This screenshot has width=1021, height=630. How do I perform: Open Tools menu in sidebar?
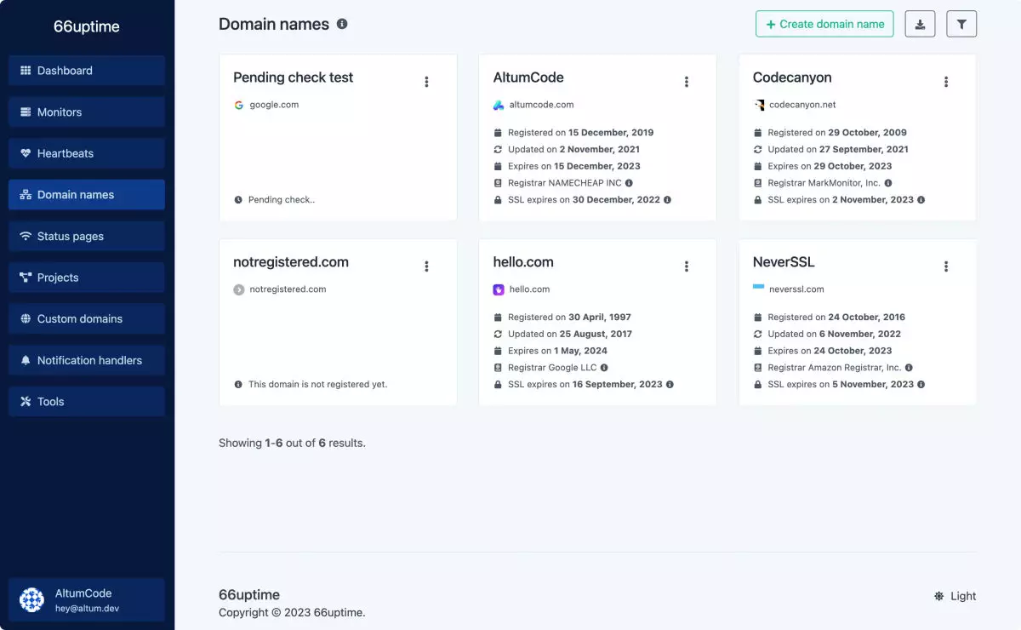[x=87, y=401]
